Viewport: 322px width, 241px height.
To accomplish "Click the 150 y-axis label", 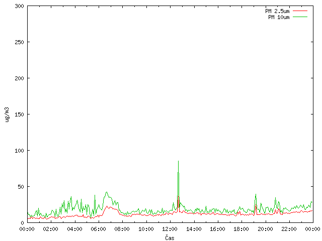I will (x=19, y=114).
